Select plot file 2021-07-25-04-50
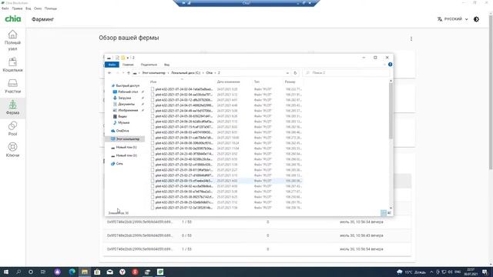Screen dimensions: 493x277 click(184, 192)
